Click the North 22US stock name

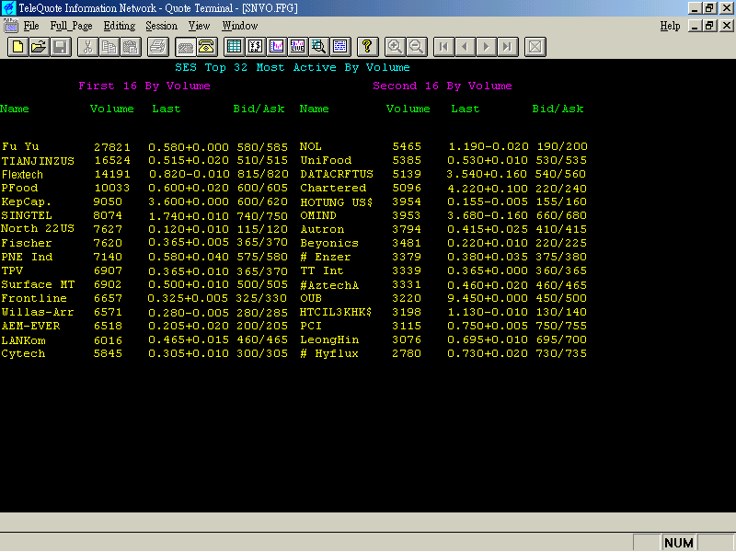point(38,228)
